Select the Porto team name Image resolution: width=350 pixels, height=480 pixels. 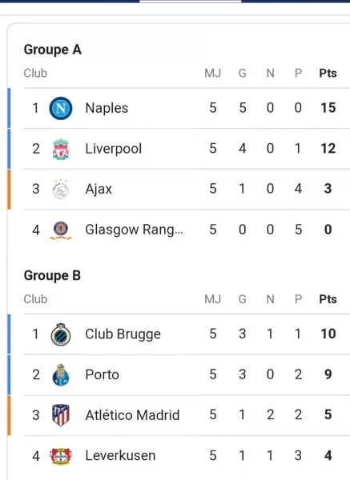(102, 374)
